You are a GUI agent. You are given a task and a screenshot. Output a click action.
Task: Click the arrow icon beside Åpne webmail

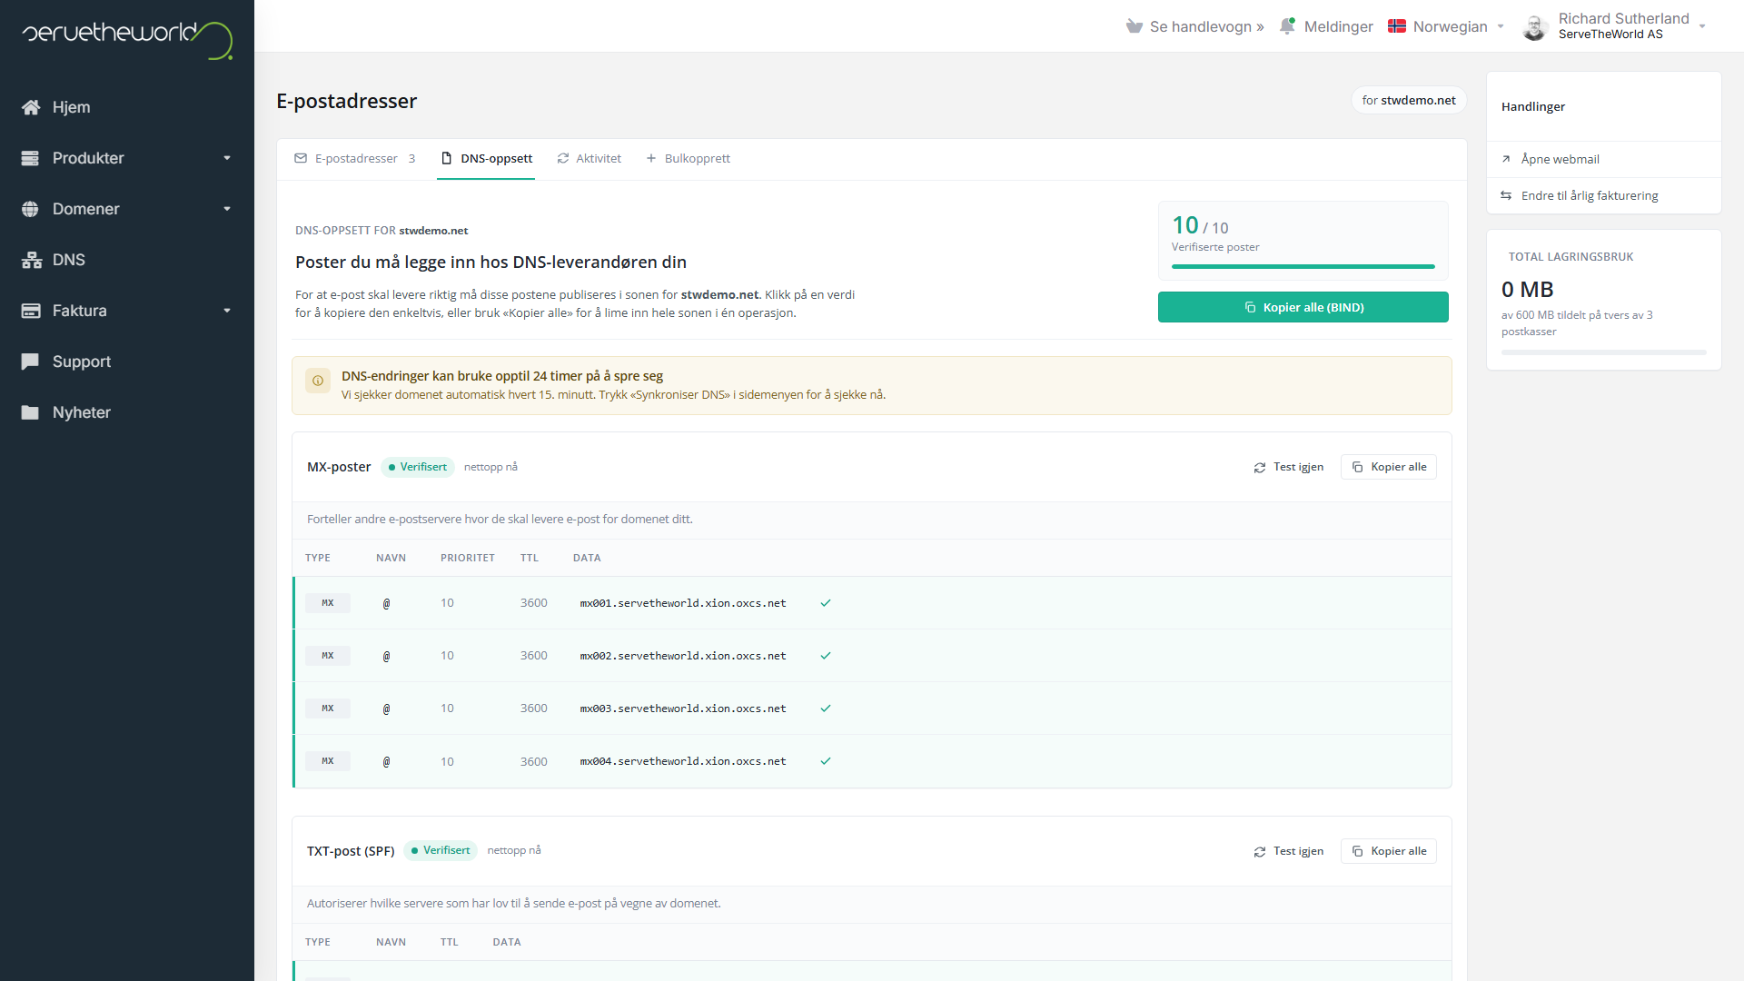(x=1506, y=159)
